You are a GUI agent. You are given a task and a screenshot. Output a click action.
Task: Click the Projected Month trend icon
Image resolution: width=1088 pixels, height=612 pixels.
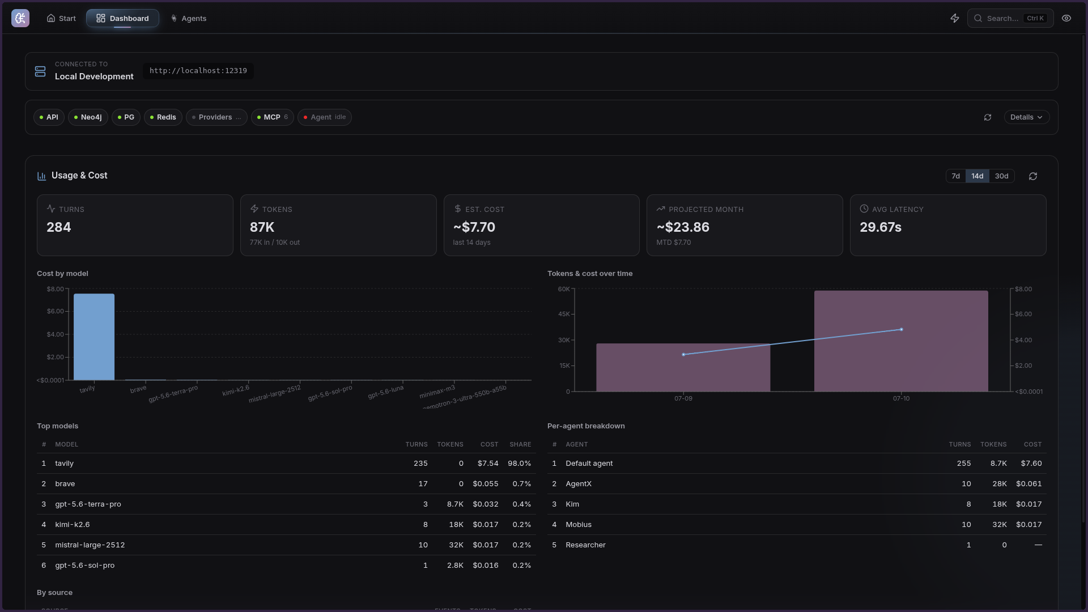click(661, 209)
